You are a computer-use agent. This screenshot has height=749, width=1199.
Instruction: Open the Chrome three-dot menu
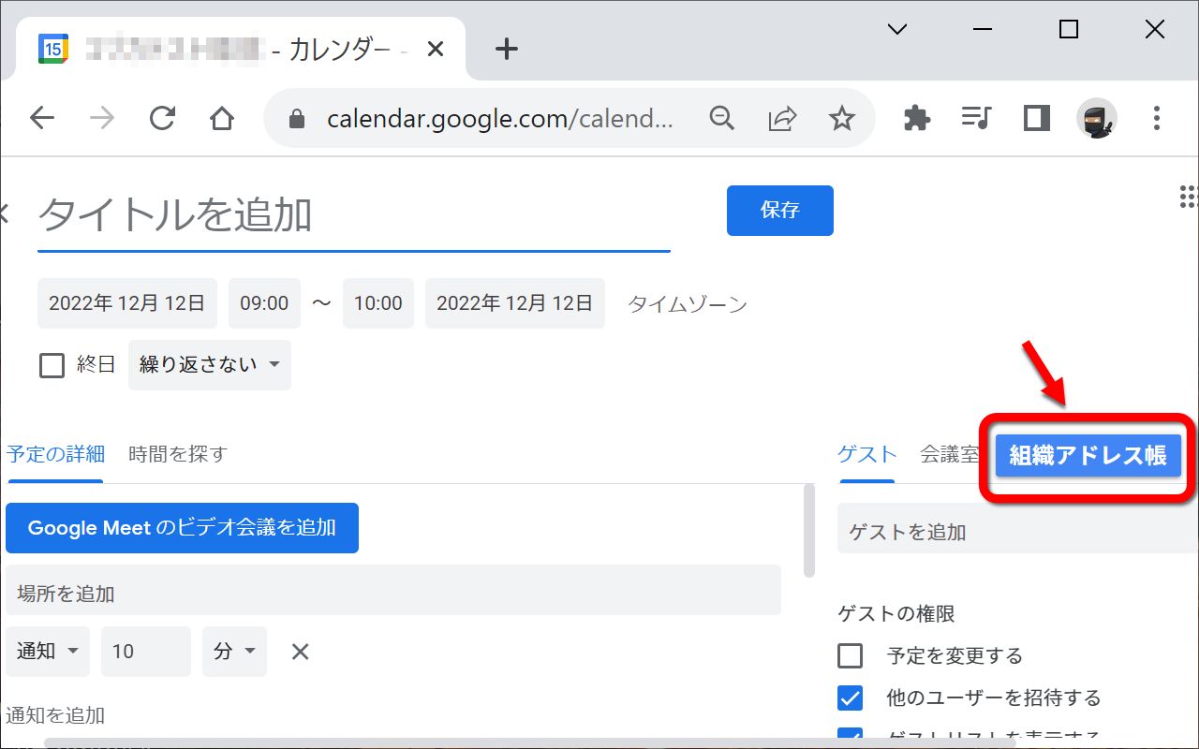coord(1157,118)
